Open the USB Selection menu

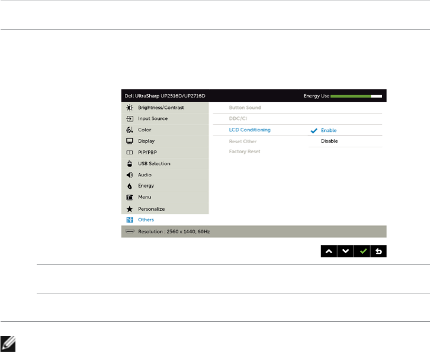click(165, 163)
